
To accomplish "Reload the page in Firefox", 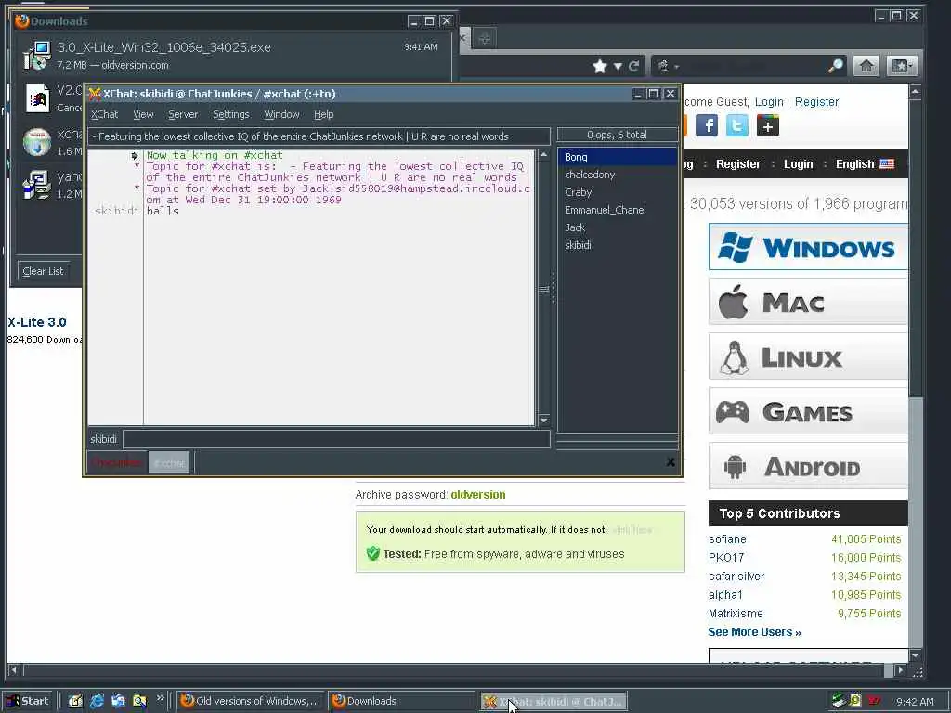I will pos(633,66).
